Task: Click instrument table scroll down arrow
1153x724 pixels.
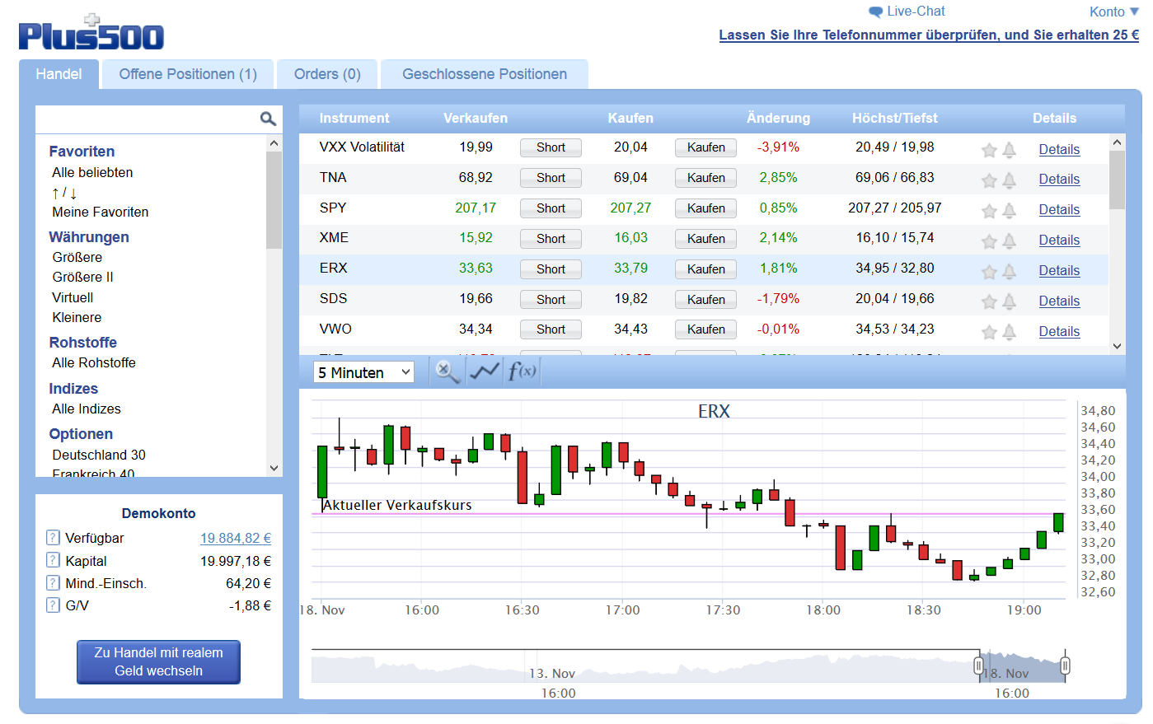Action: [x=1117, y=347]
